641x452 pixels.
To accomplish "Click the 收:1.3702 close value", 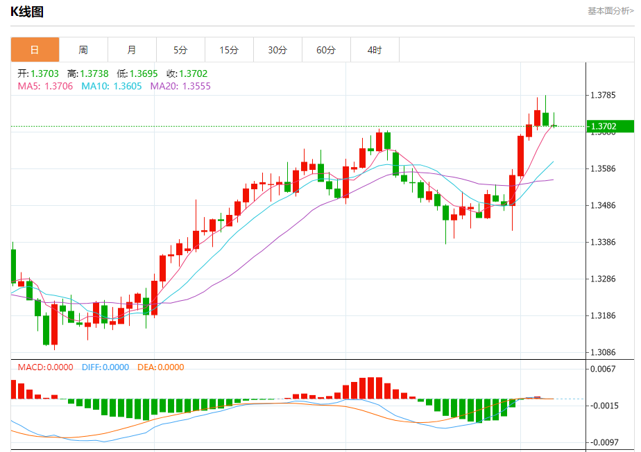I will click(x=187, y=73).
